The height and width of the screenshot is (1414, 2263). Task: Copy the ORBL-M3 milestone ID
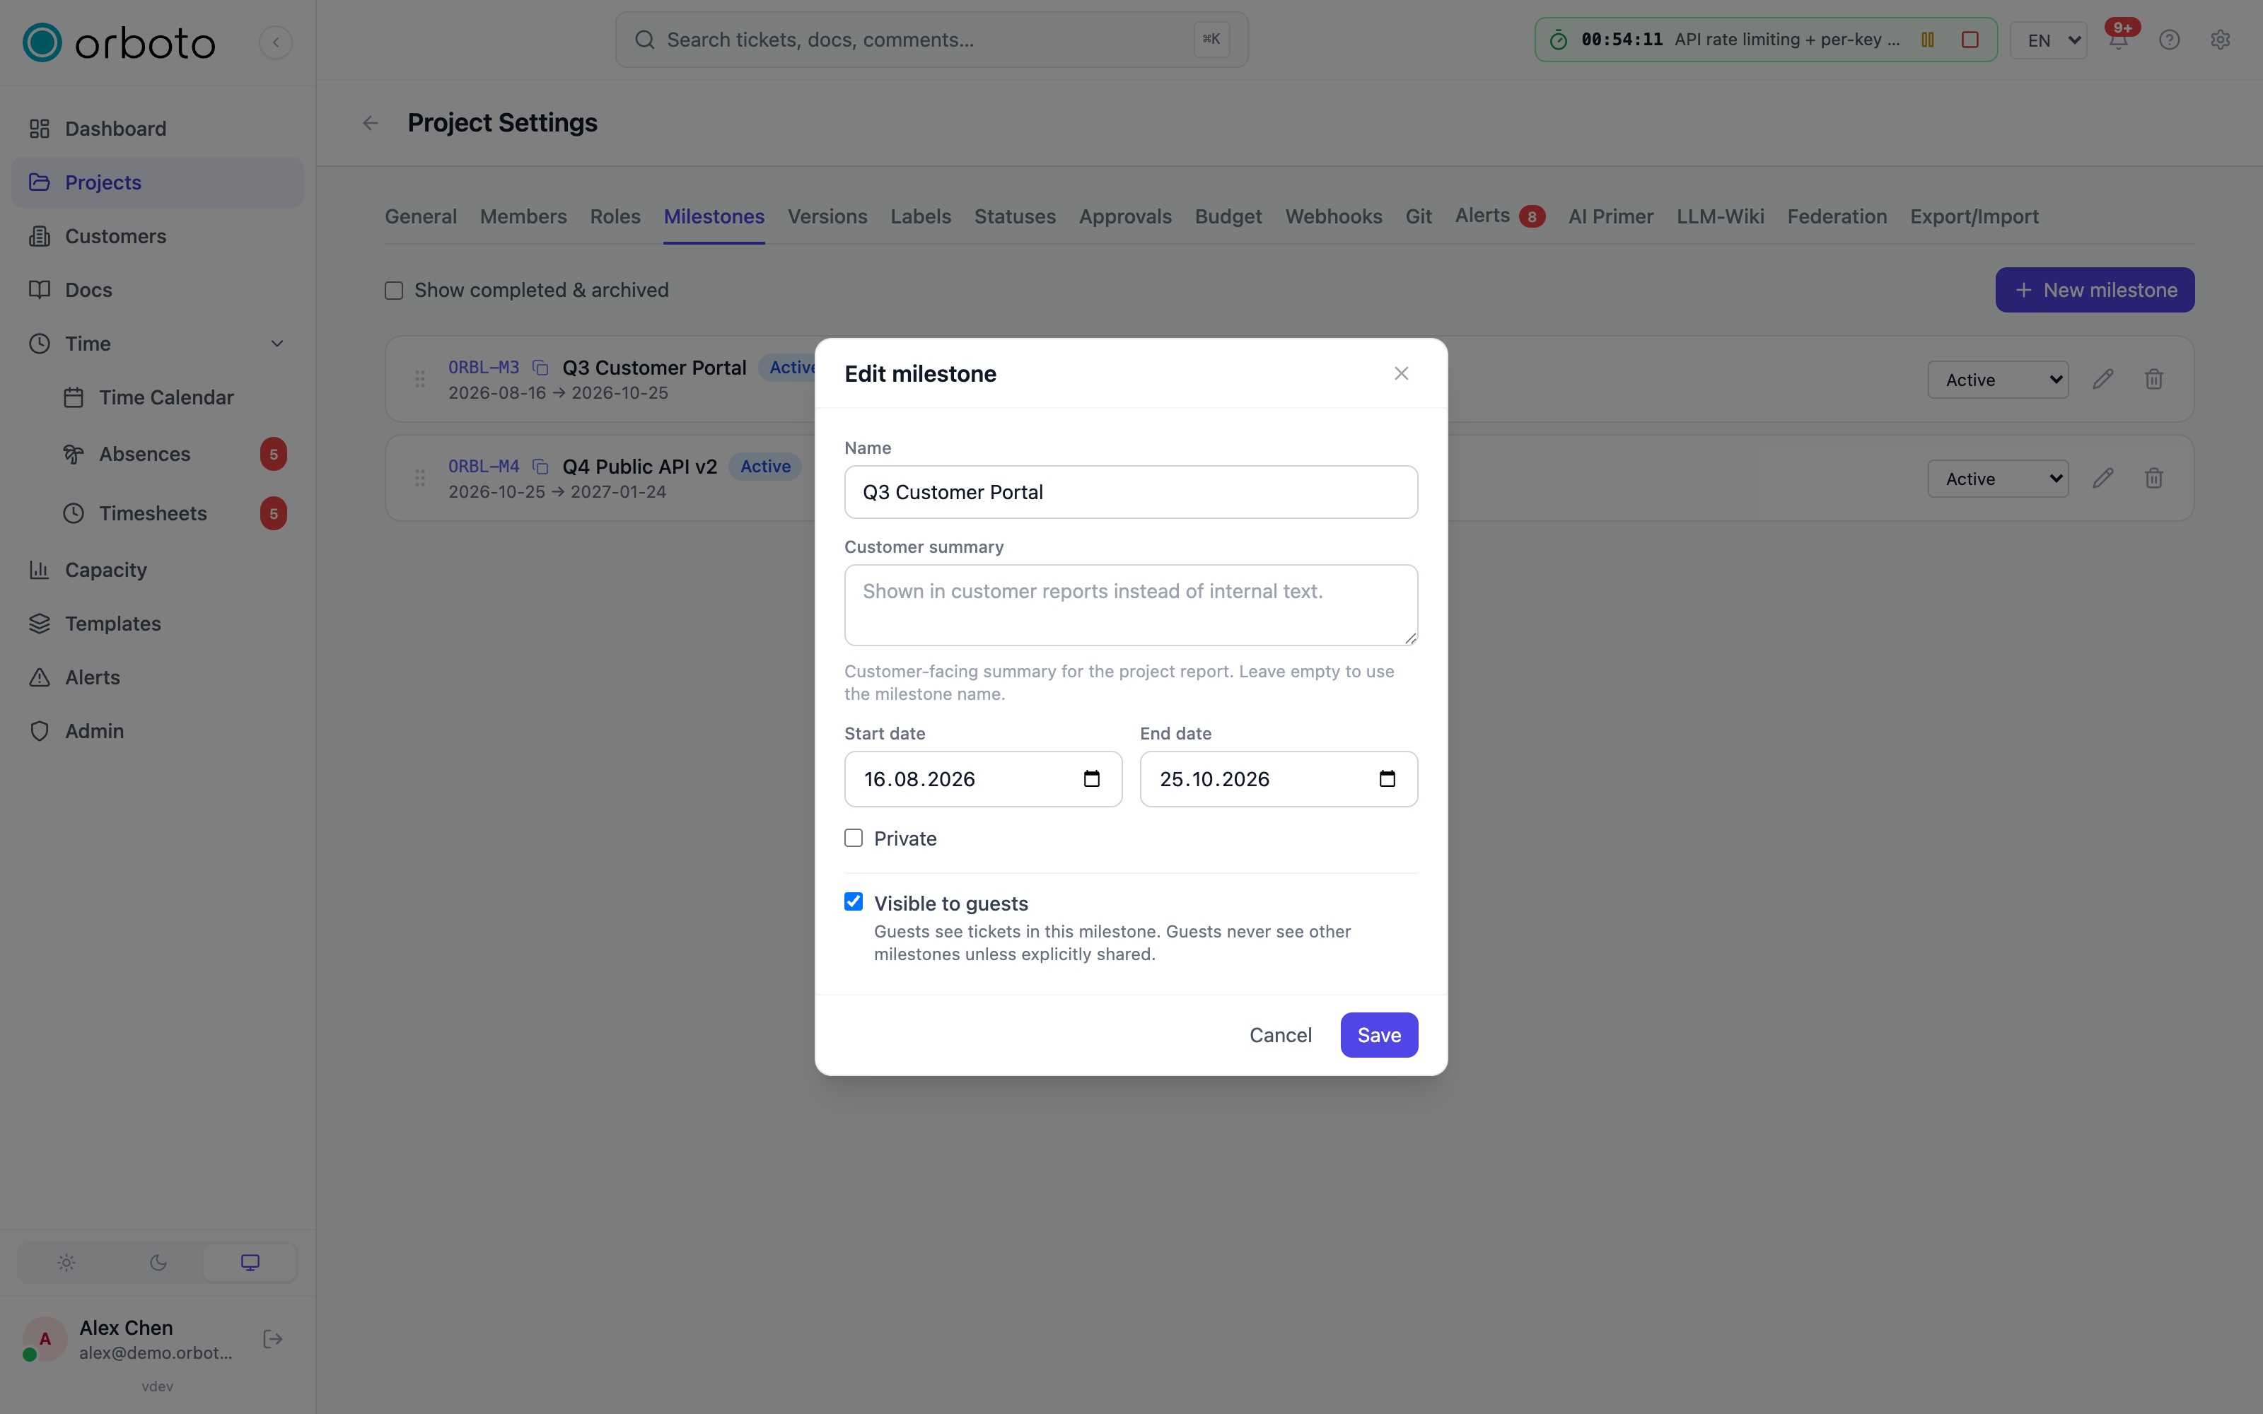point(540,368)
